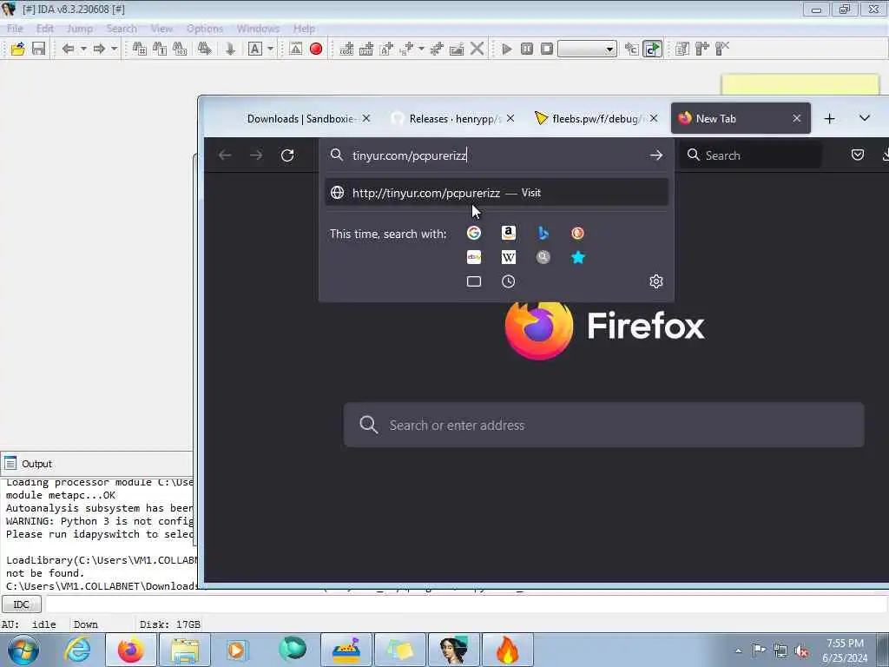Click the 'Search or enter address' box
This screenshot has width=889, height=667.
pos(604,425)
